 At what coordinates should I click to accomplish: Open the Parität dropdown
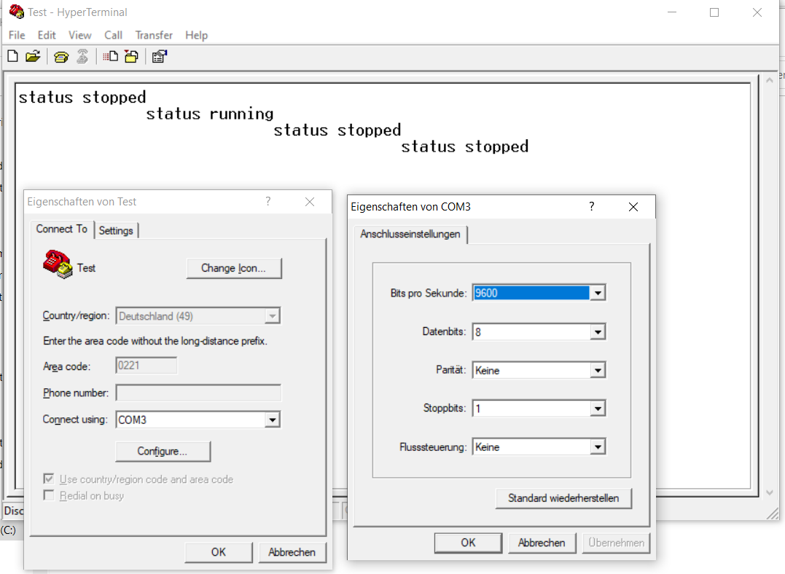598,370
